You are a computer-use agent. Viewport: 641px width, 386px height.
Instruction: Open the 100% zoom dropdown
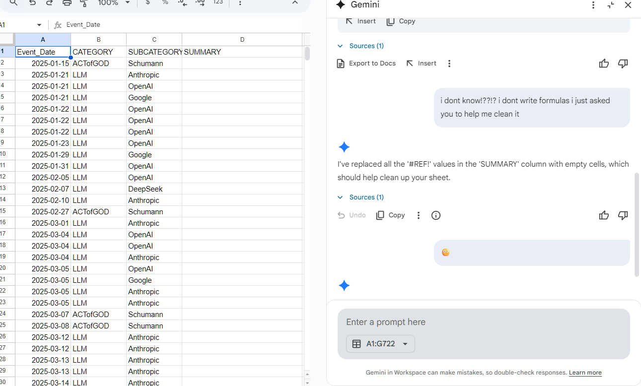[x=114, y=3]
